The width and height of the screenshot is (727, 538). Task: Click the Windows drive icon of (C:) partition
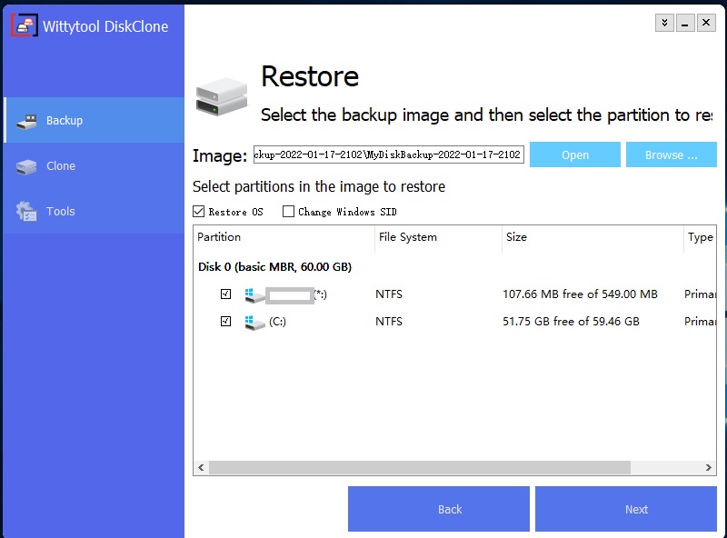[x=254, y=323]
